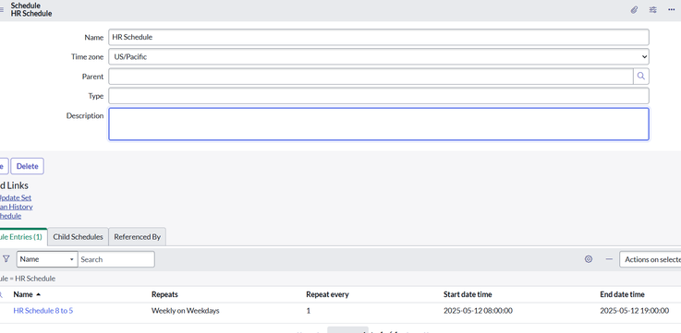This screenshot has width=681, height=333.
Task: Open the personalize form settings icon
Action: [652, 9]
